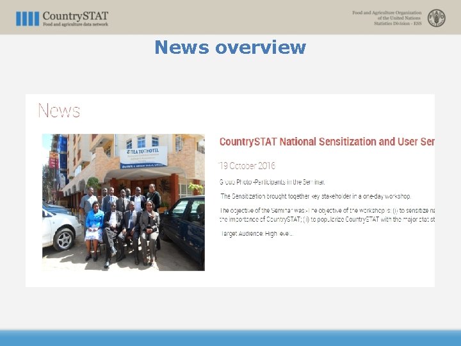Click 'Food and Agriculture Organization' header text
Image resolution: width=461 pixels, height=346 pixels.
click(387, 13)
